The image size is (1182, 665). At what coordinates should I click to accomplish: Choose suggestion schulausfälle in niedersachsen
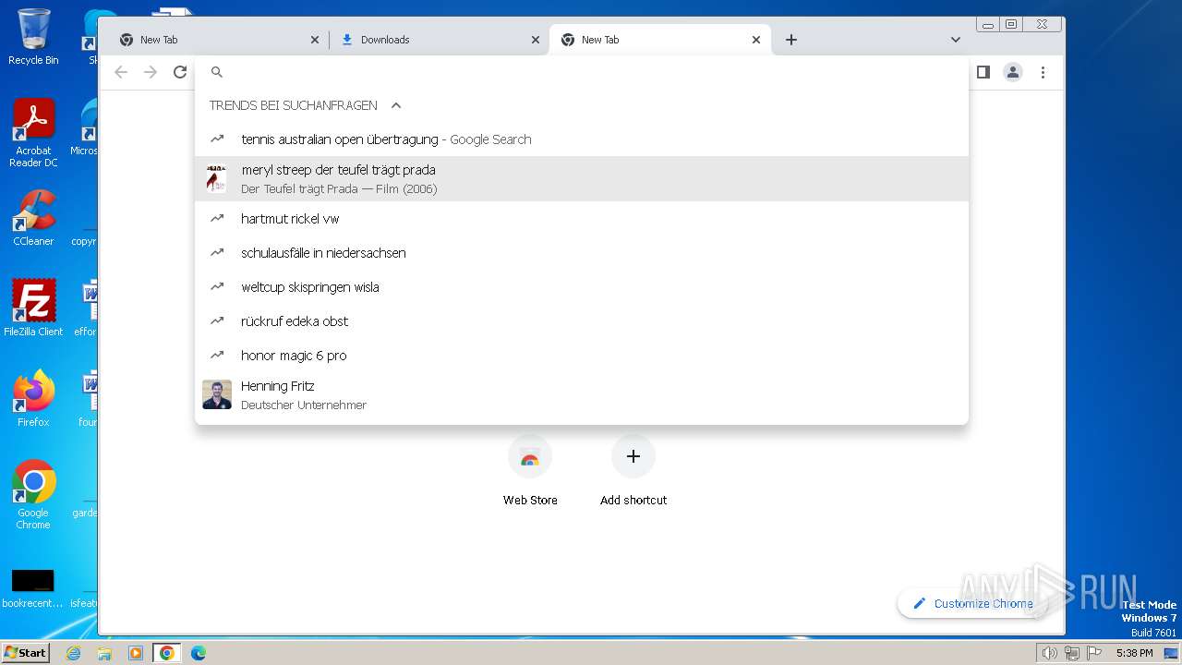582,253
